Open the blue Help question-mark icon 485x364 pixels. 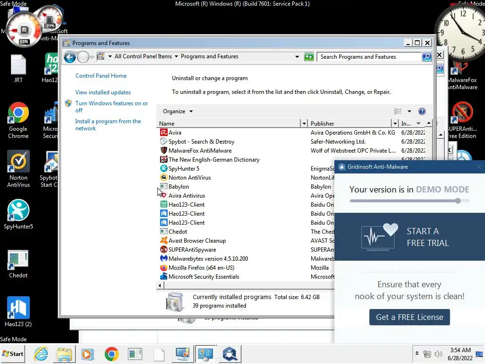[422, 111]
